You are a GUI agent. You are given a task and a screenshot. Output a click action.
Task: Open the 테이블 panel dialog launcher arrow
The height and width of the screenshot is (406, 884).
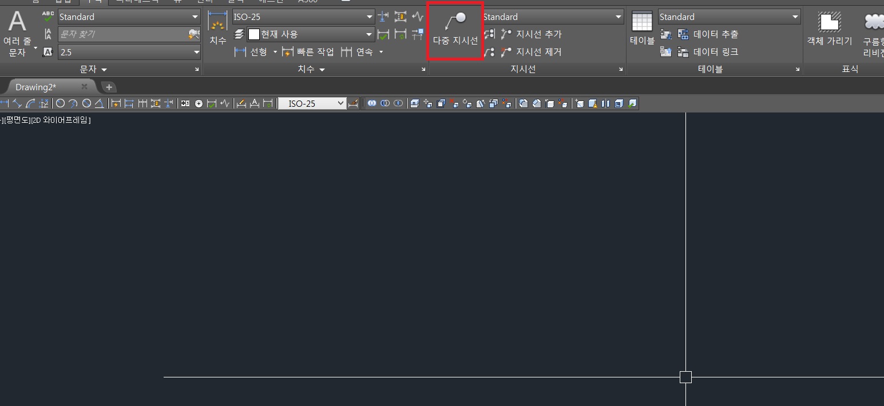point(798,69)
